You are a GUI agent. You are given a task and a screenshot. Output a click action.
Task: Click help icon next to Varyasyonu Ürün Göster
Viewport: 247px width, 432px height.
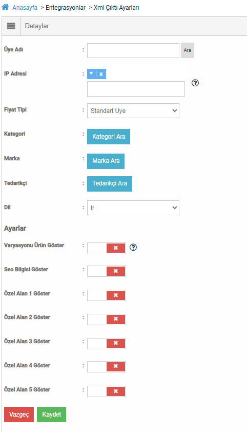point(133,248)
